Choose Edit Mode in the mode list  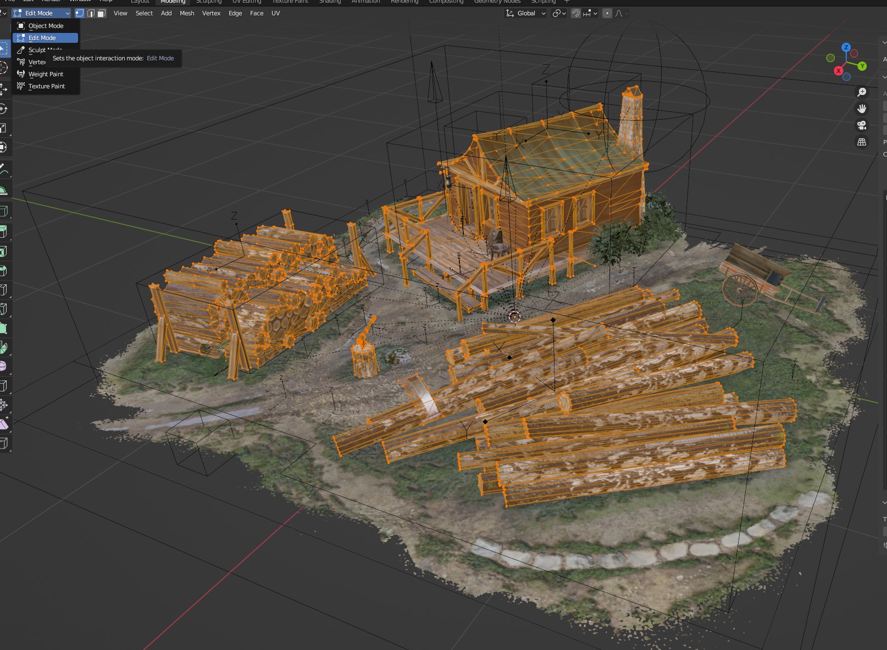tap(46, 38)
